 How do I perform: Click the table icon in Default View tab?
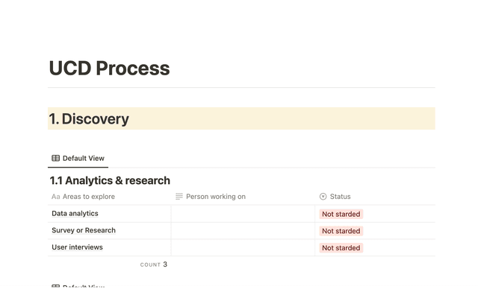[56, 158]
